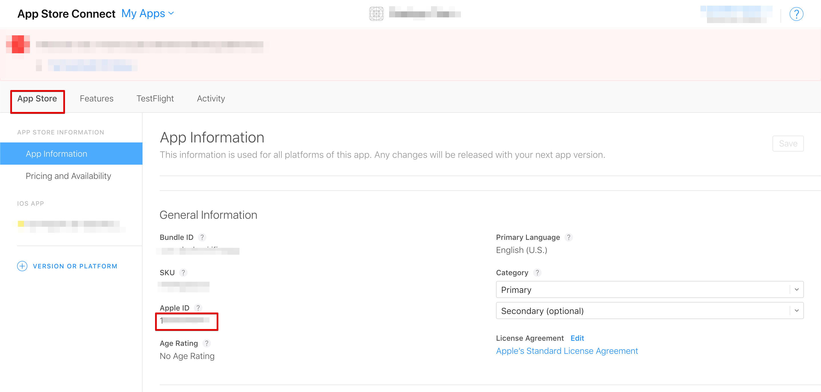Image resolution: width=821 pixels, height=392 pixels.
Task: Open Apple's Standard License Agreement
Action: click(x=567, y=351)
